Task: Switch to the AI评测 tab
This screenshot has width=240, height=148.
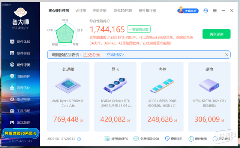Action: point(81,11)
